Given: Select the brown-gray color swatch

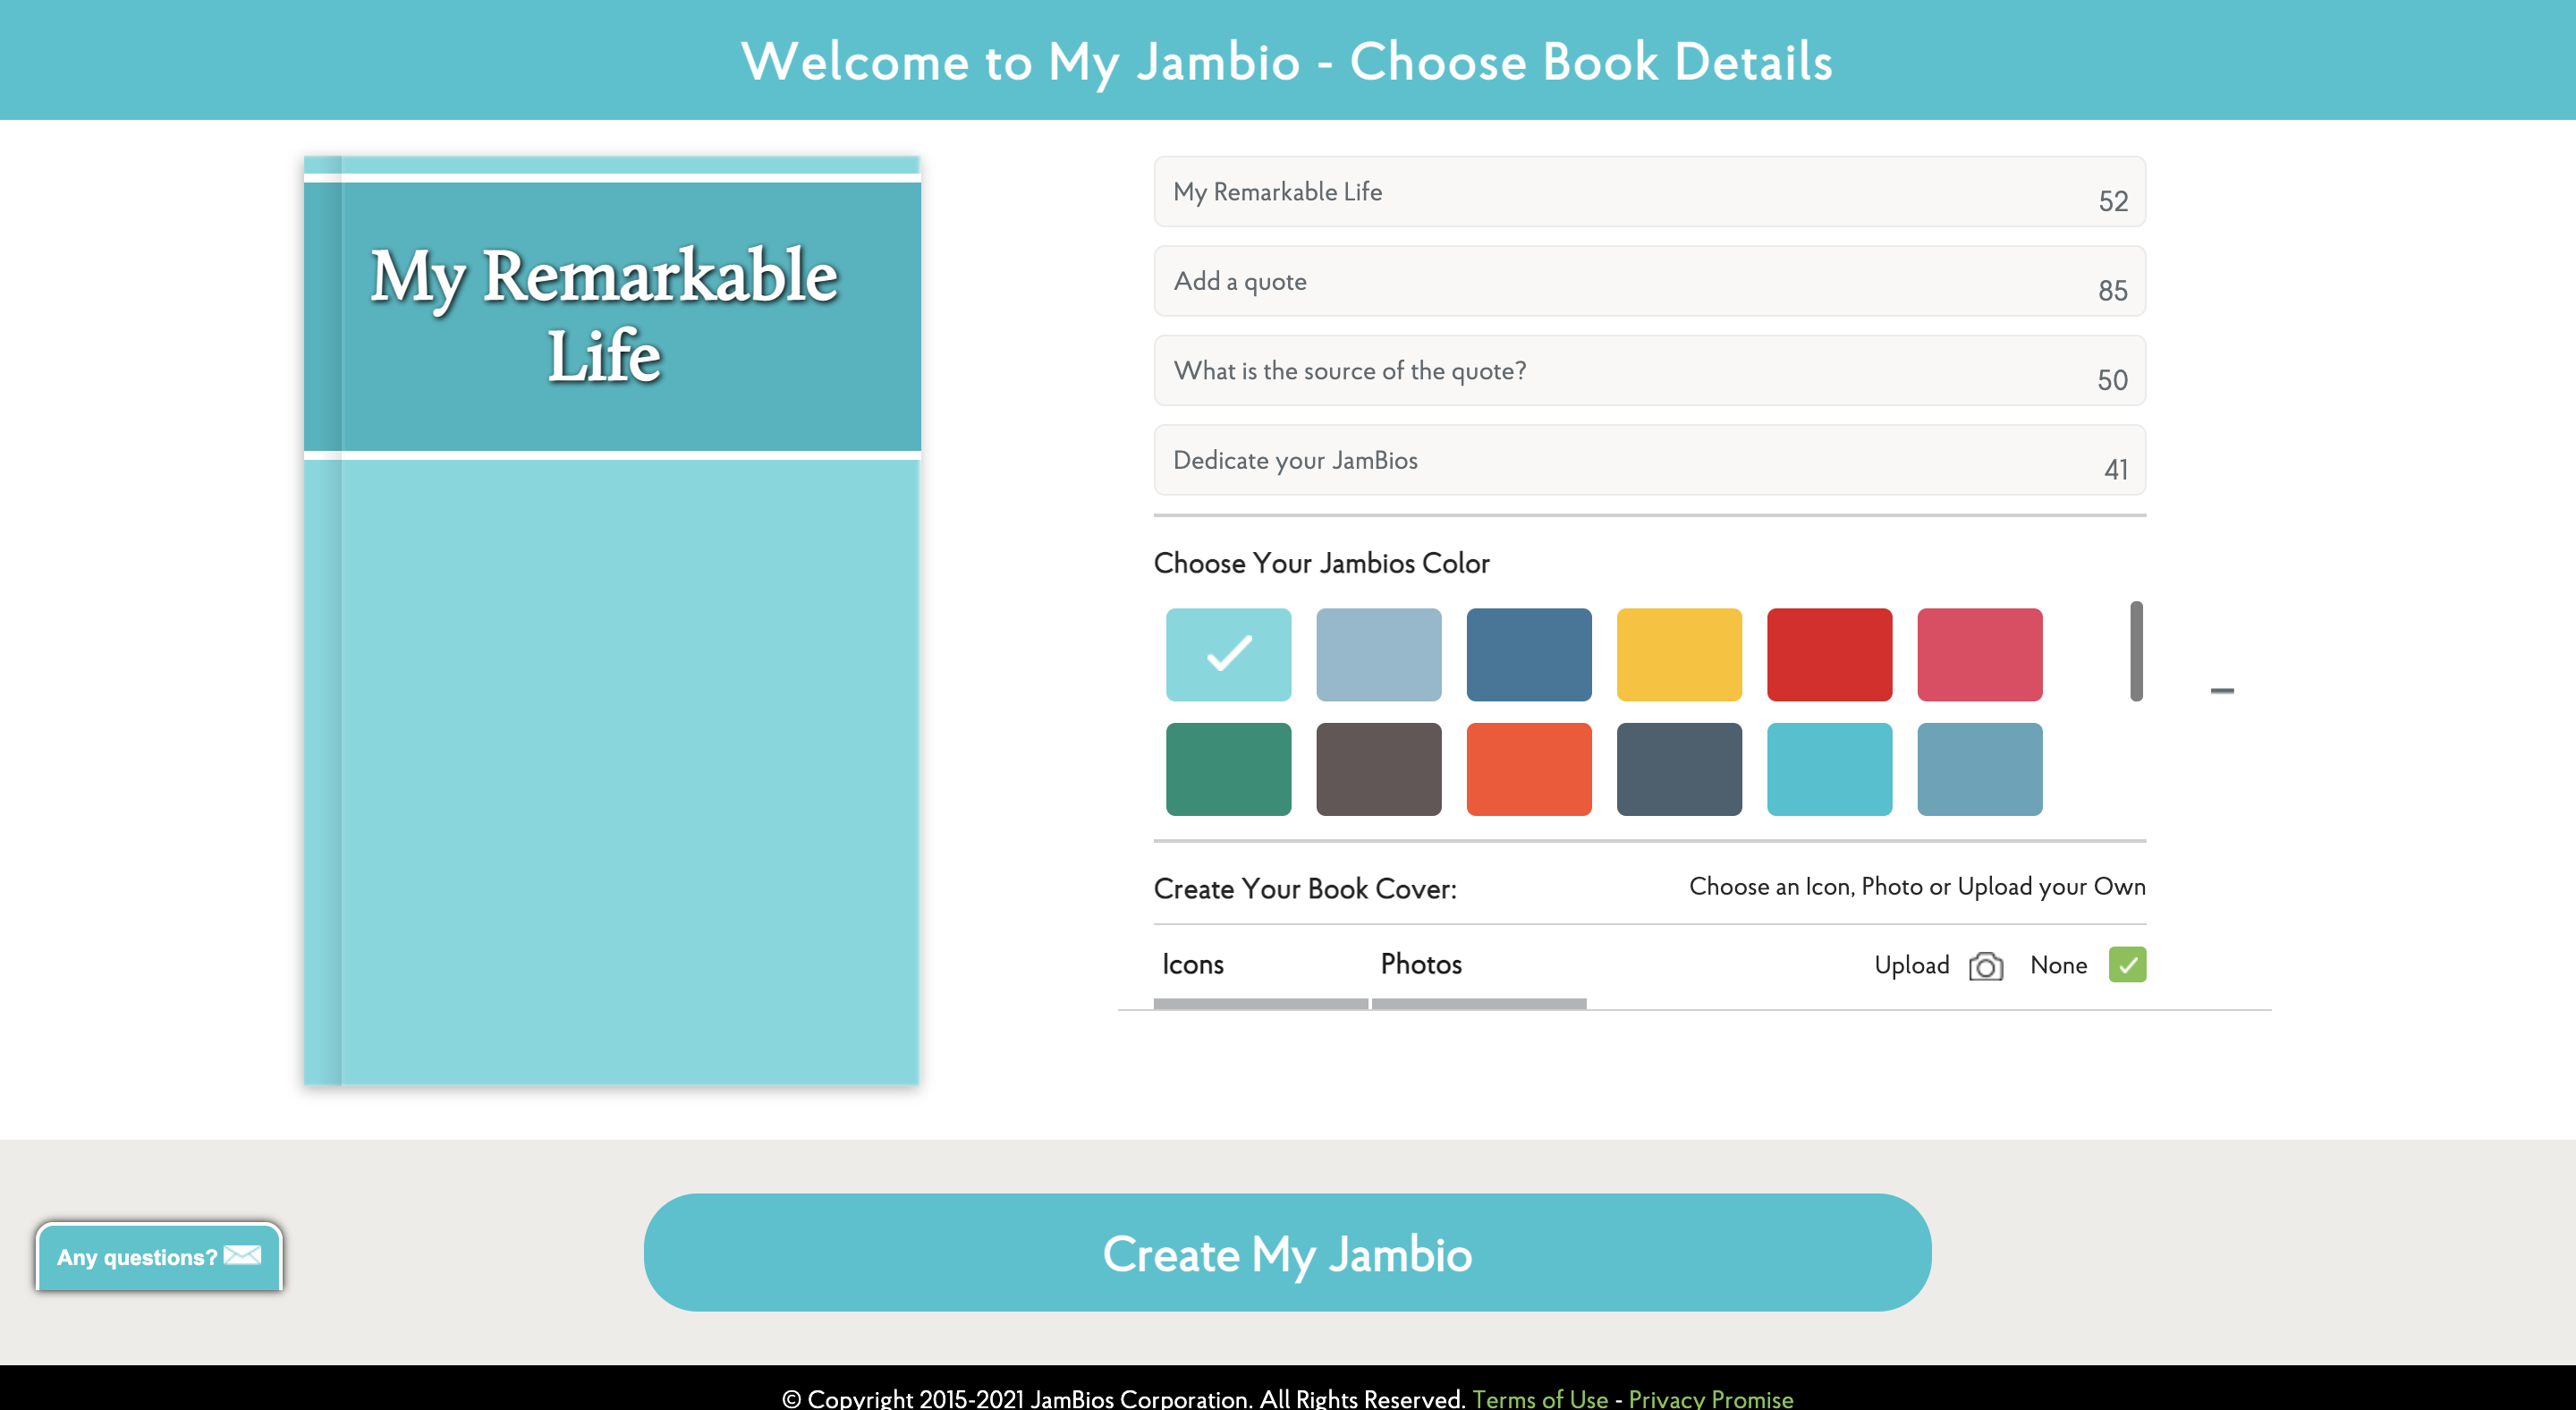Looking at the screenshot, I should 1378,769.
